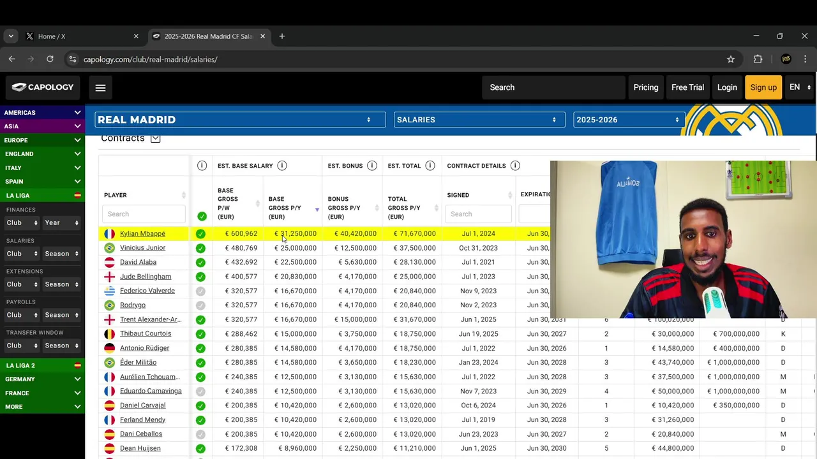Click the England flag beside Jude Bellingham
Viewport: 817px width, 459px height.
coord(109,277)
